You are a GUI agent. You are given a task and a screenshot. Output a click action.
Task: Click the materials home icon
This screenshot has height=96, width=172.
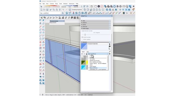(87, 54)
